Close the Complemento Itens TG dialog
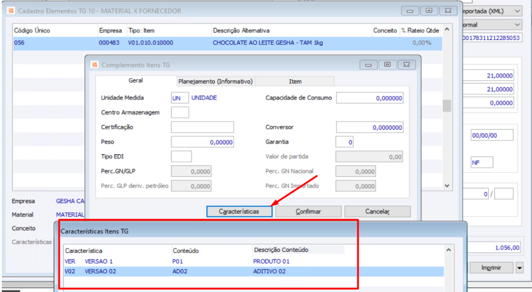The width and height of the screenshot is (532, 292). (x=407, y=65)
